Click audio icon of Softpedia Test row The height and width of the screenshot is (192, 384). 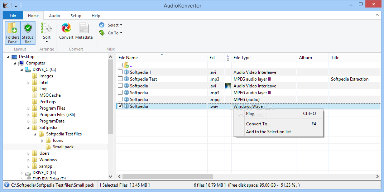[126, 79]
